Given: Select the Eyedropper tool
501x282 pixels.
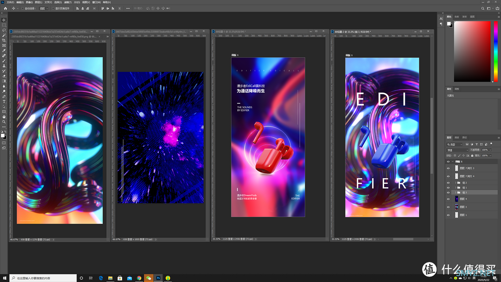Looking at the screenshot, I should coord(4,51).
